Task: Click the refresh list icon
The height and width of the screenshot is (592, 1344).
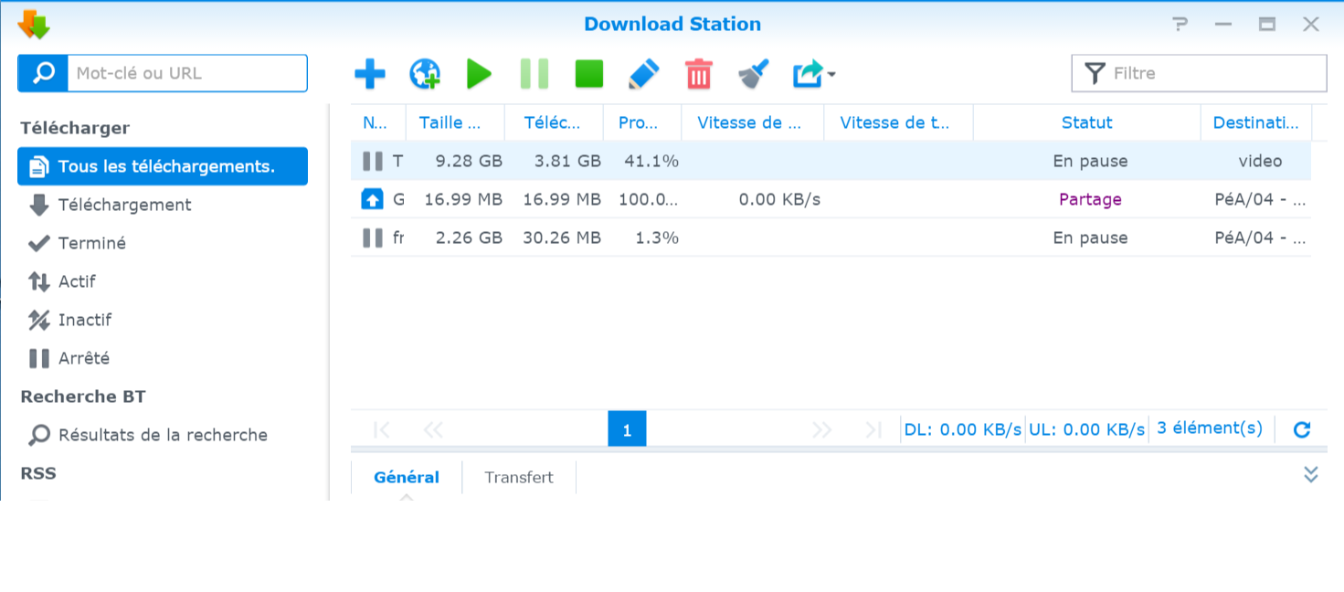Action: [1302, 429]
